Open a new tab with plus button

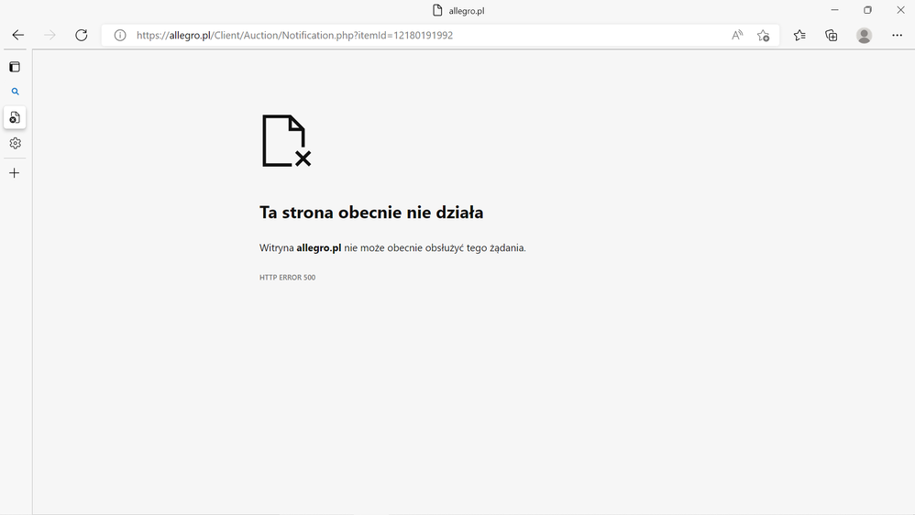[15, 173]
